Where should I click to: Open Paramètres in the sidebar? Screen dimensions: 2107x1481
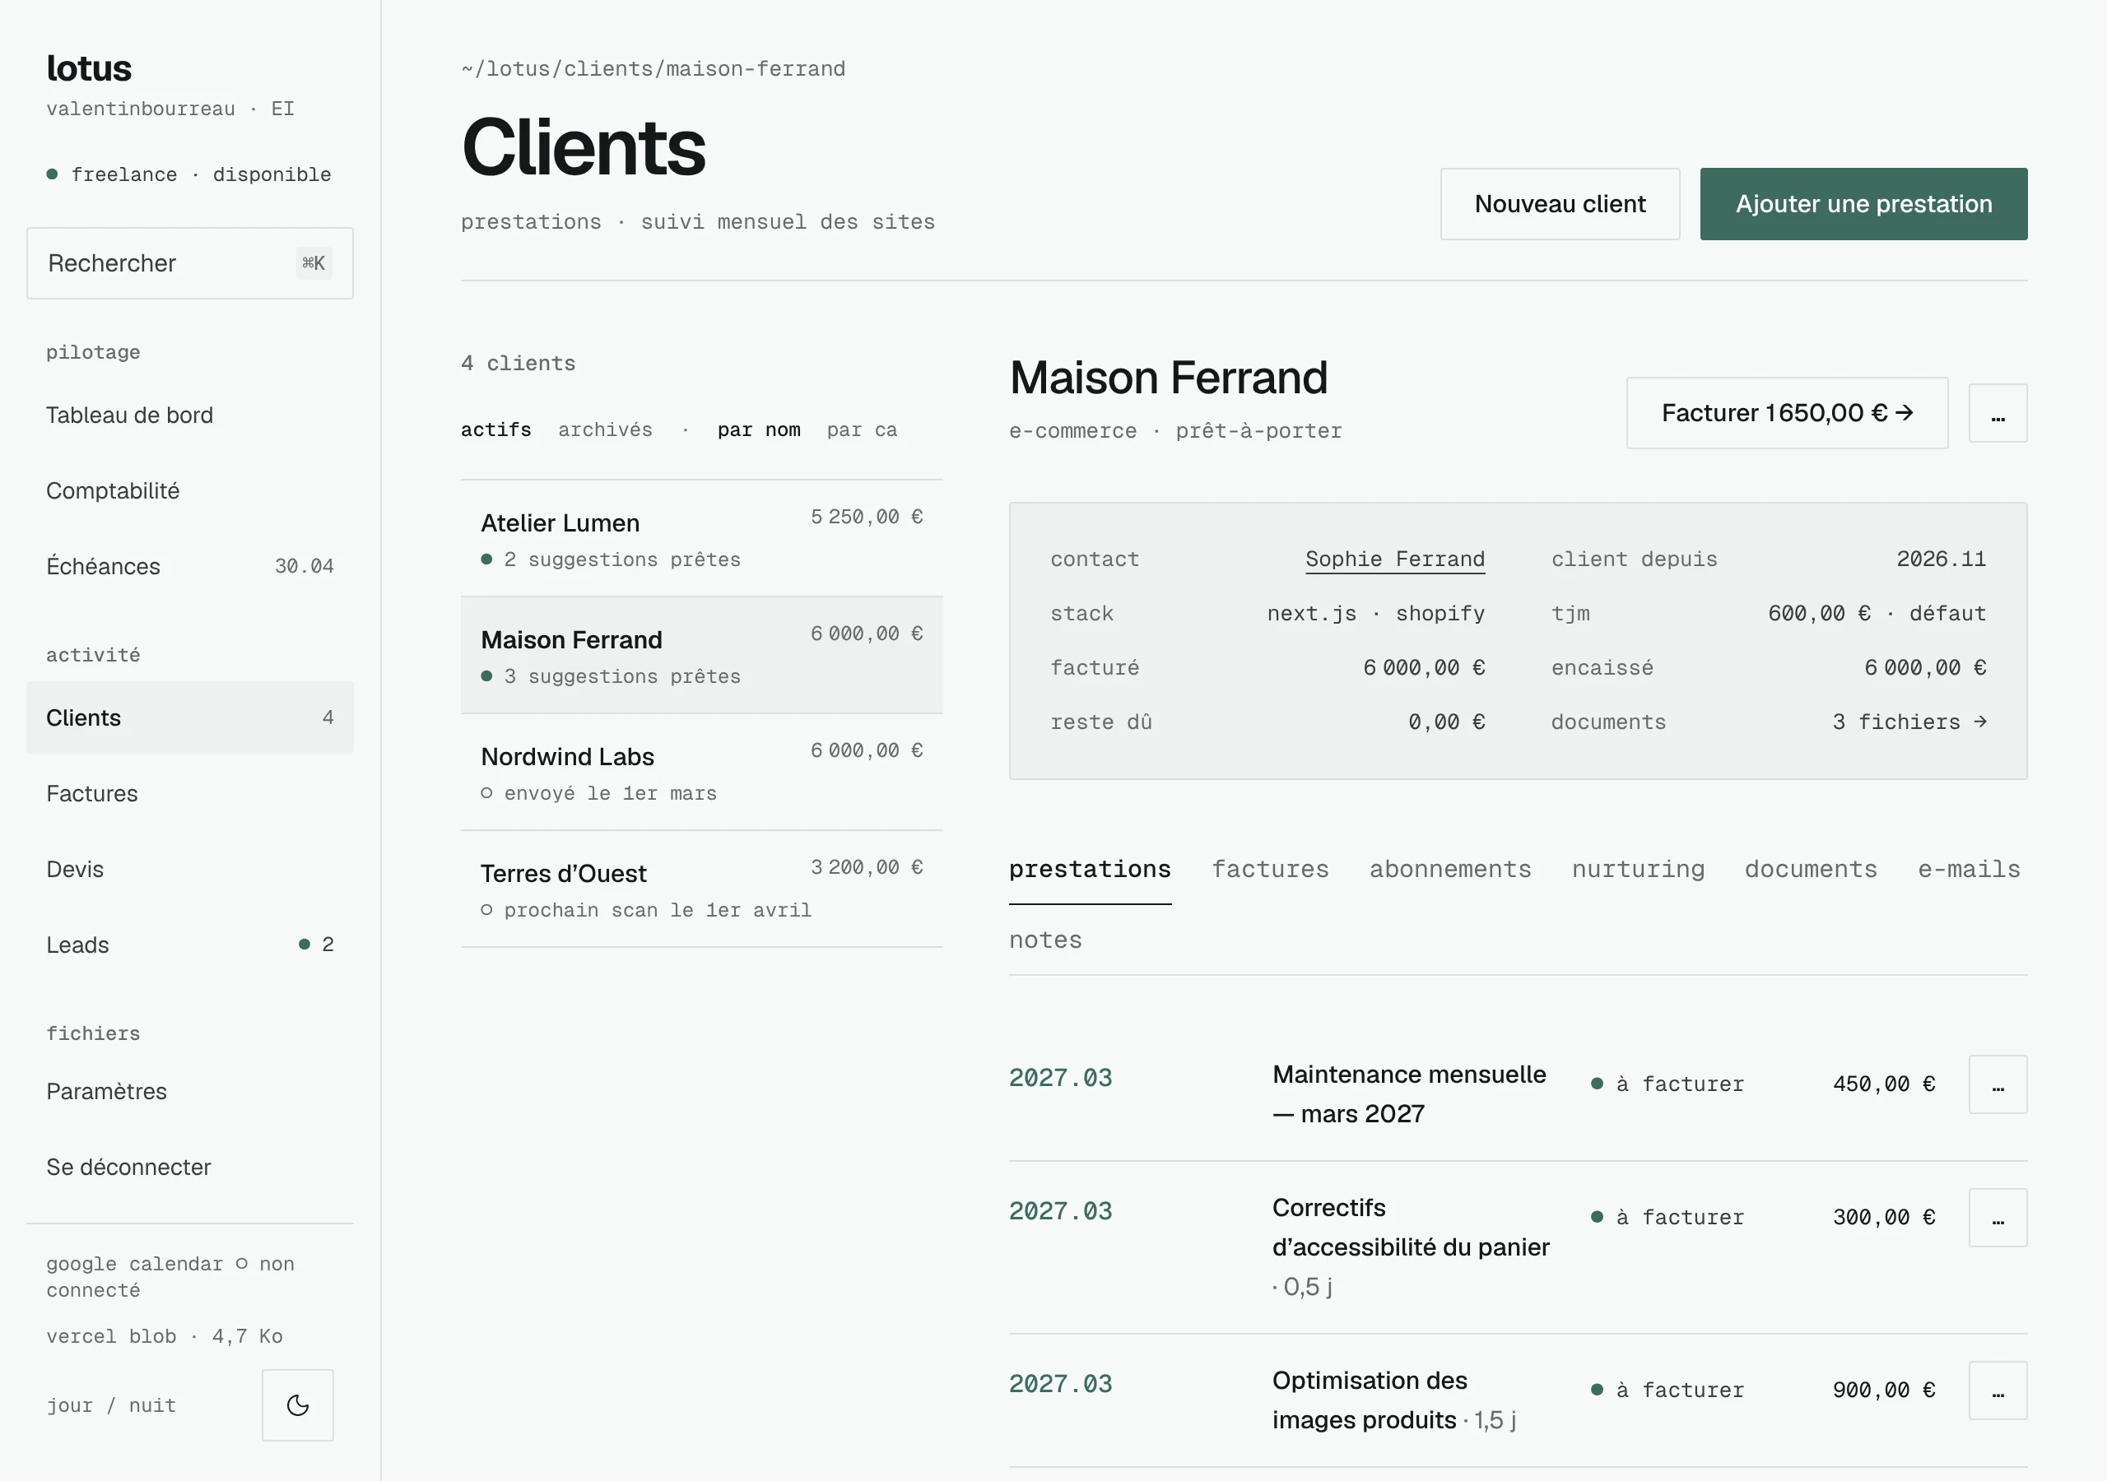click(190, 1091)
